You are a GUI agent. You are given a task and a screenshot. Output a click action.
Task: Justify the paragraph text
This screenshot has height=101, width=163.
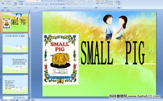pos(59,4)
